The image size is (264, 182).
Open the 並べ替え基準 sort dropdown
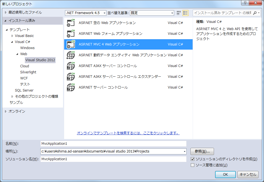(171, 13)
